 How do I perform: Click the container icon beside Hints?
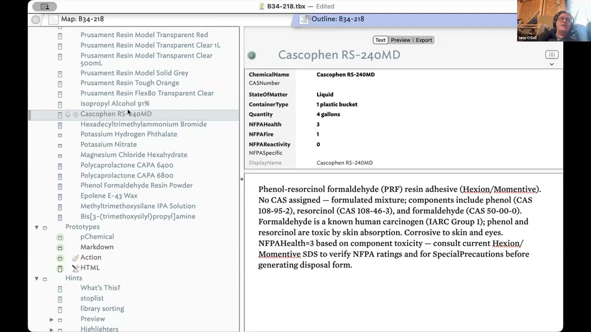point(45,279)
